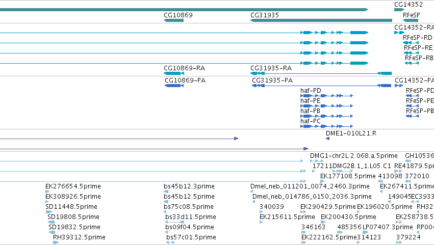Image resolution: width=434 pixels, height=245 pixels.
Task: Select the haf-PC feature label
Action: 310,121
